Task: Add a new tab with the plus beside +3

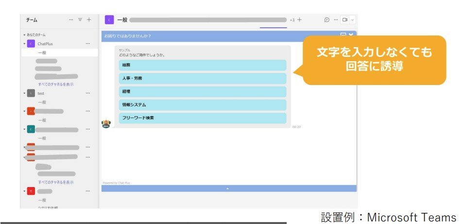Action: click(299, 20)
